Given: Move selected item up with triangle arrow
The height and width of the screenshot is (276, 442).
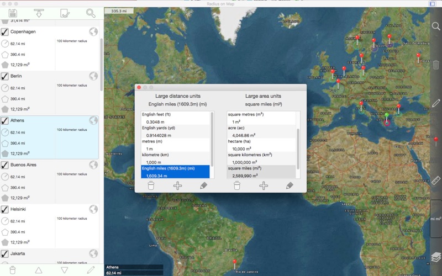Looking at the screenshot, I should click(x=38, y=270).
